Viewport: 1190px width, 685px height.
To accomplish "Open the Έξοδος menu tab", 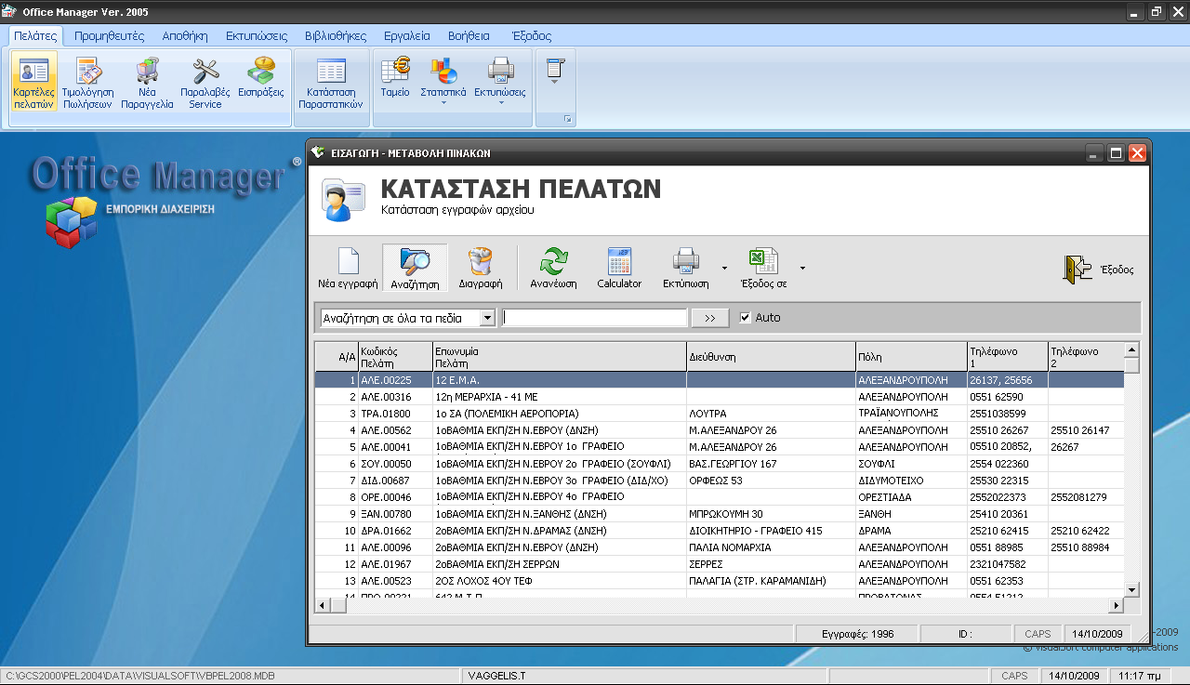I will (x=532, y=36).
